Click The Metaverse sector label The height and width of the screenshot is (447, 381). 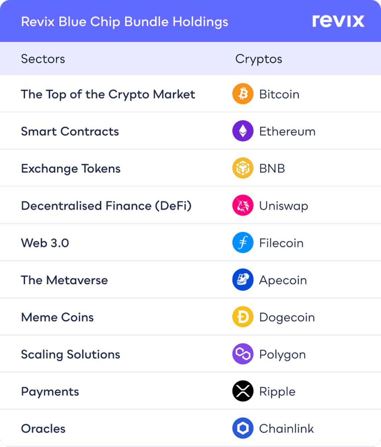(64, 280)
